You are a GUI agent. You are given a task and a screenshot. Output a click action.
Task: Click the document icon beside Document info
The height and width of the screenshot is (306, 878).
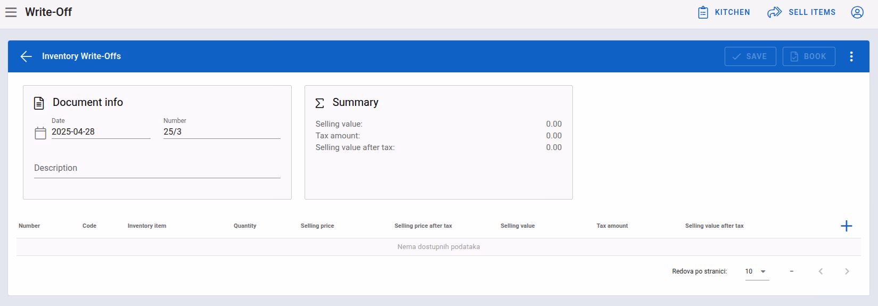(39, 103)
